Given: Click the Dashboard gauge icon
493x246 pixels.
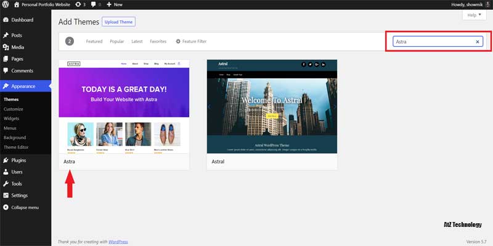Looking at the screenshot, I should (6, 20).
